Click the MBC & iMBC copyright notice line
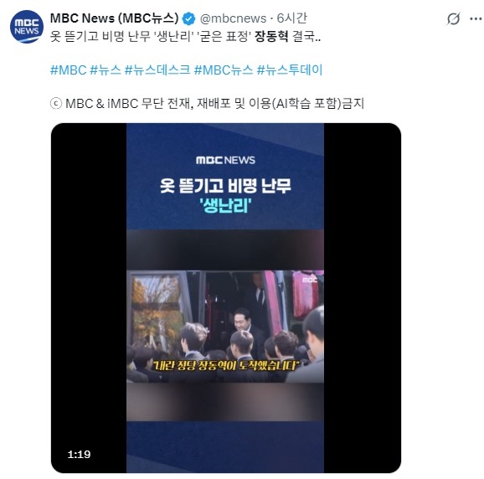 207,103
